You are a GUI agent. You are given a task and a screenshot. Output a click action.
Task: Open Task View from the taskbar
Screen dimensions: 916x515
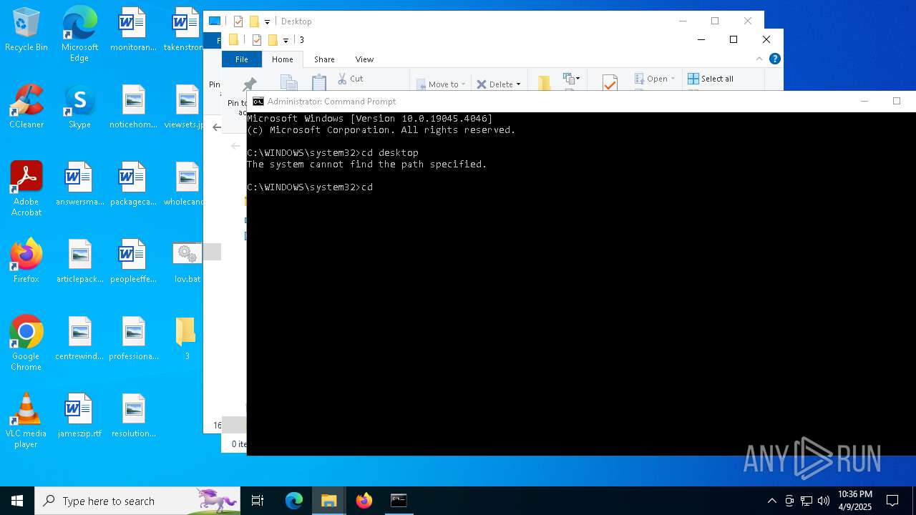pyautogui.click(x=258, y=501)
